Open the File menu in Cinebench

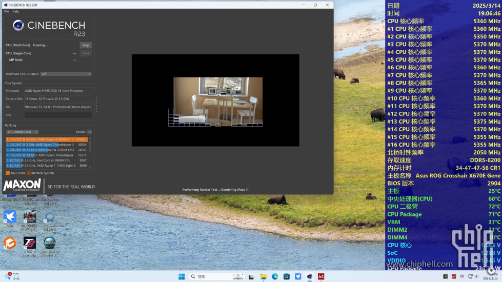pos(6,11)
